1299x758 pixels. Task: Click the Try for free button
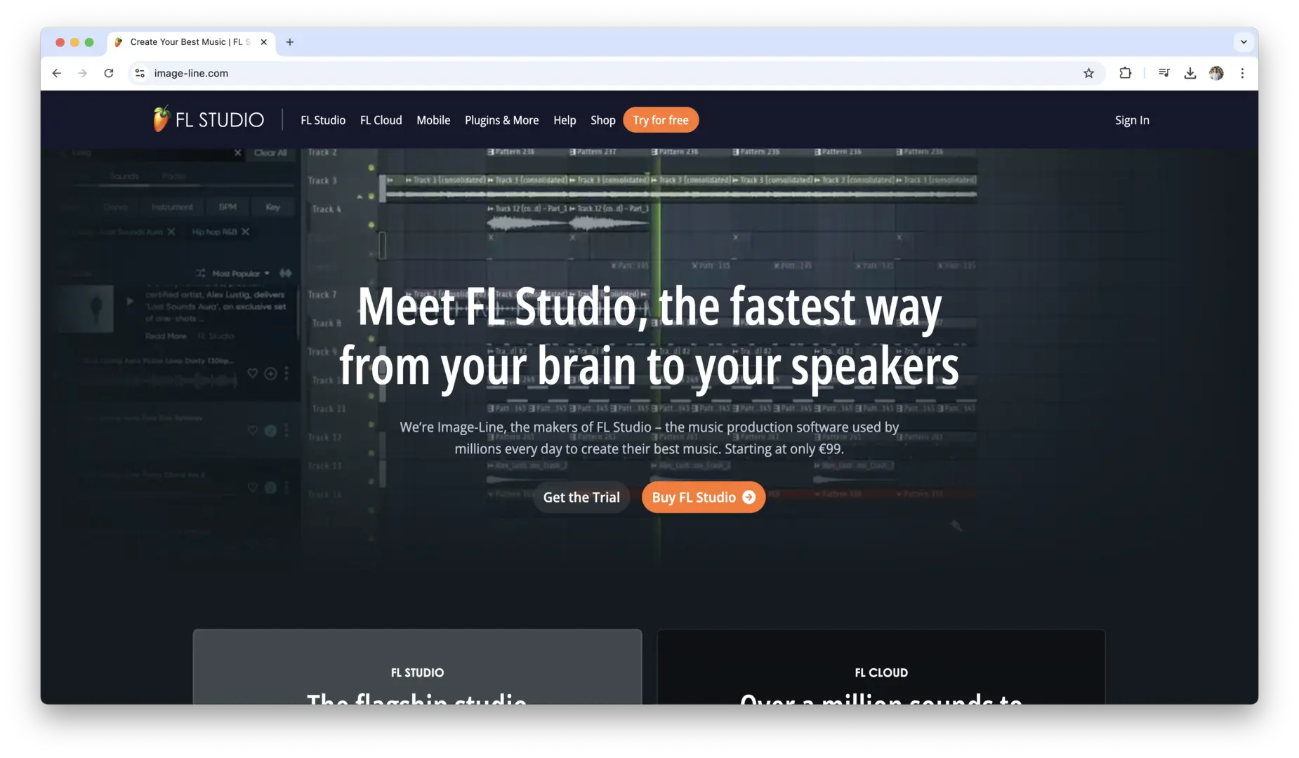point(661,120)
